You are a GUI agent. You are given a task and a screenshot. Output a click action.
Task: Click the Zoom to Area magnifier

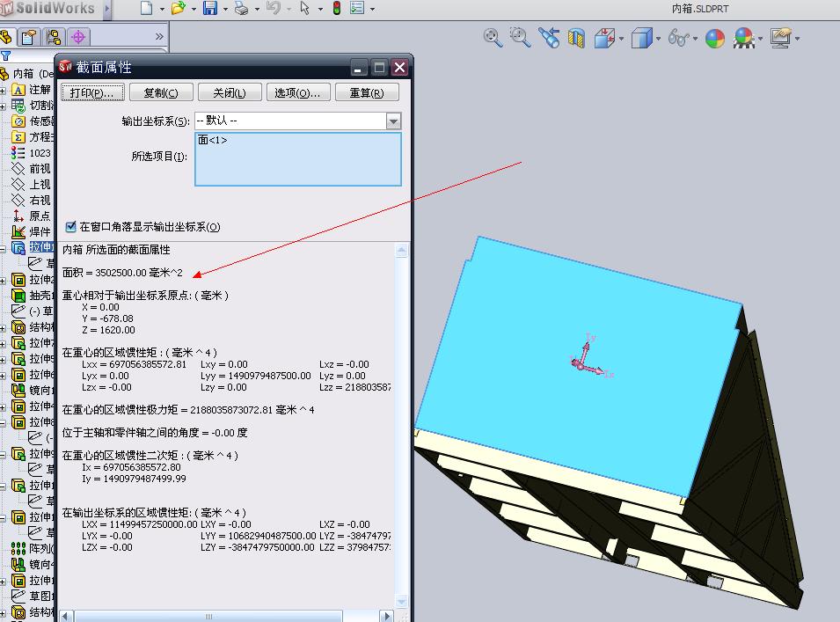(x=520, y=38)
